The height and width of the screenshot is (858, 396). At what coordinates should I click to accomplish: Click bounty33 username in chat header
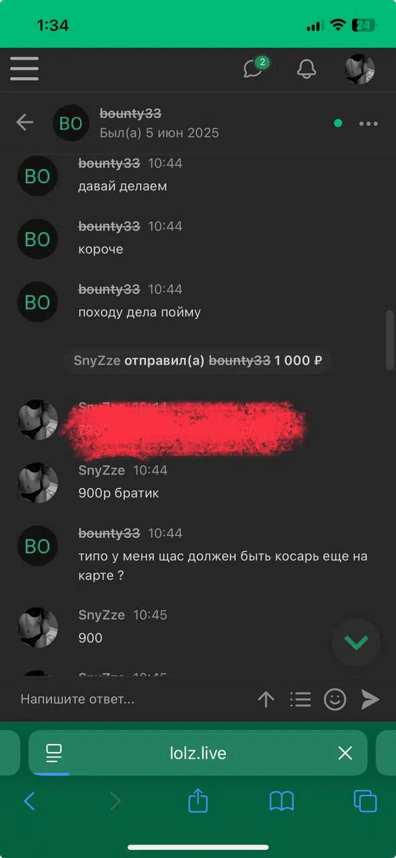tap(131, 113)
